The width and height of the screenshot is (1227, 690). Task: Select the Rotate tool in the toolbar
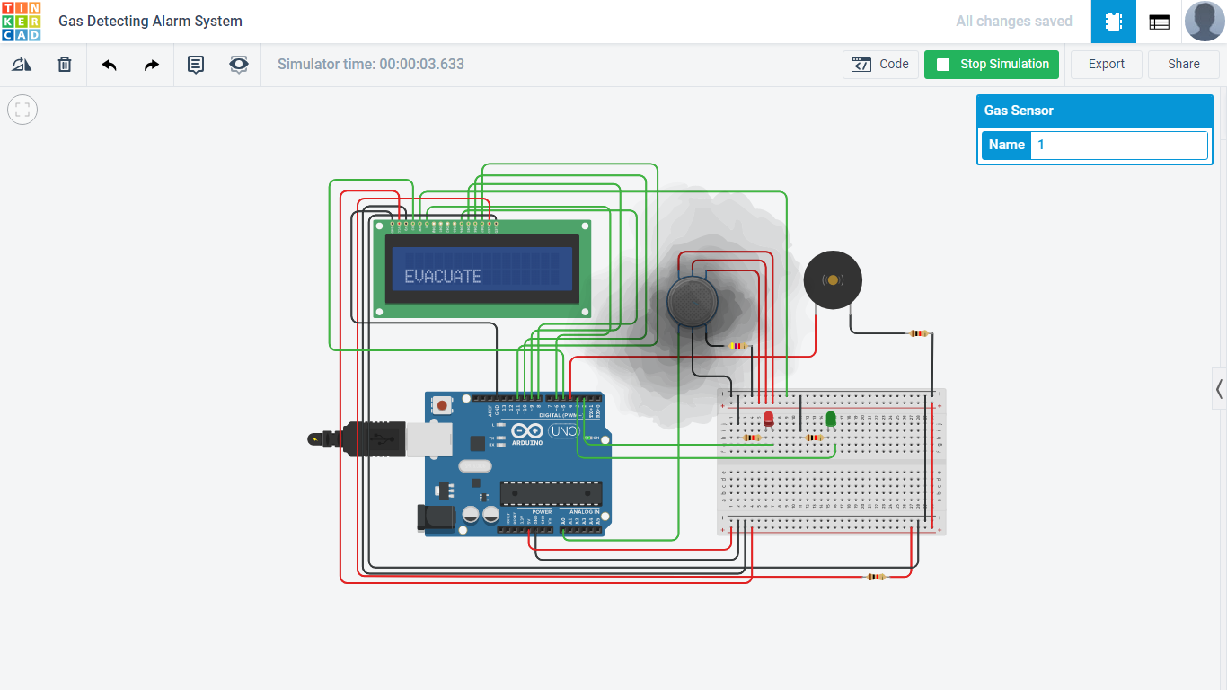[22, 64]
